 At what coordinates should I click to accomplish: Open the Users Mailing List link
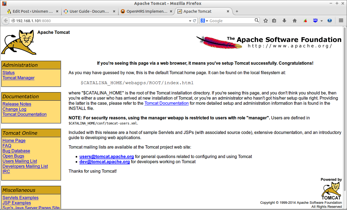(20, 161)
